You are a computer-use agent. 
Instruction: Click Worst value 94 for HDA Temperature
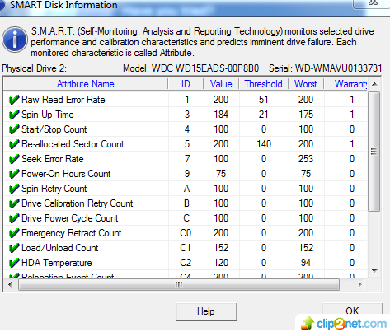point(306,263)
